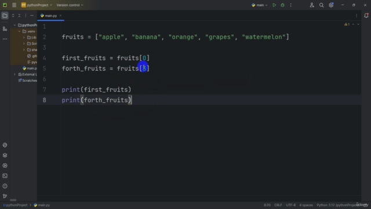Open more run actions menu
371x209 pixels.
(x=291, y=5)
